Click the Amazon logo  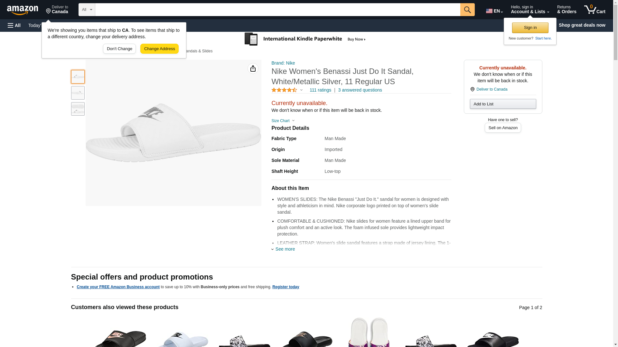23,10
